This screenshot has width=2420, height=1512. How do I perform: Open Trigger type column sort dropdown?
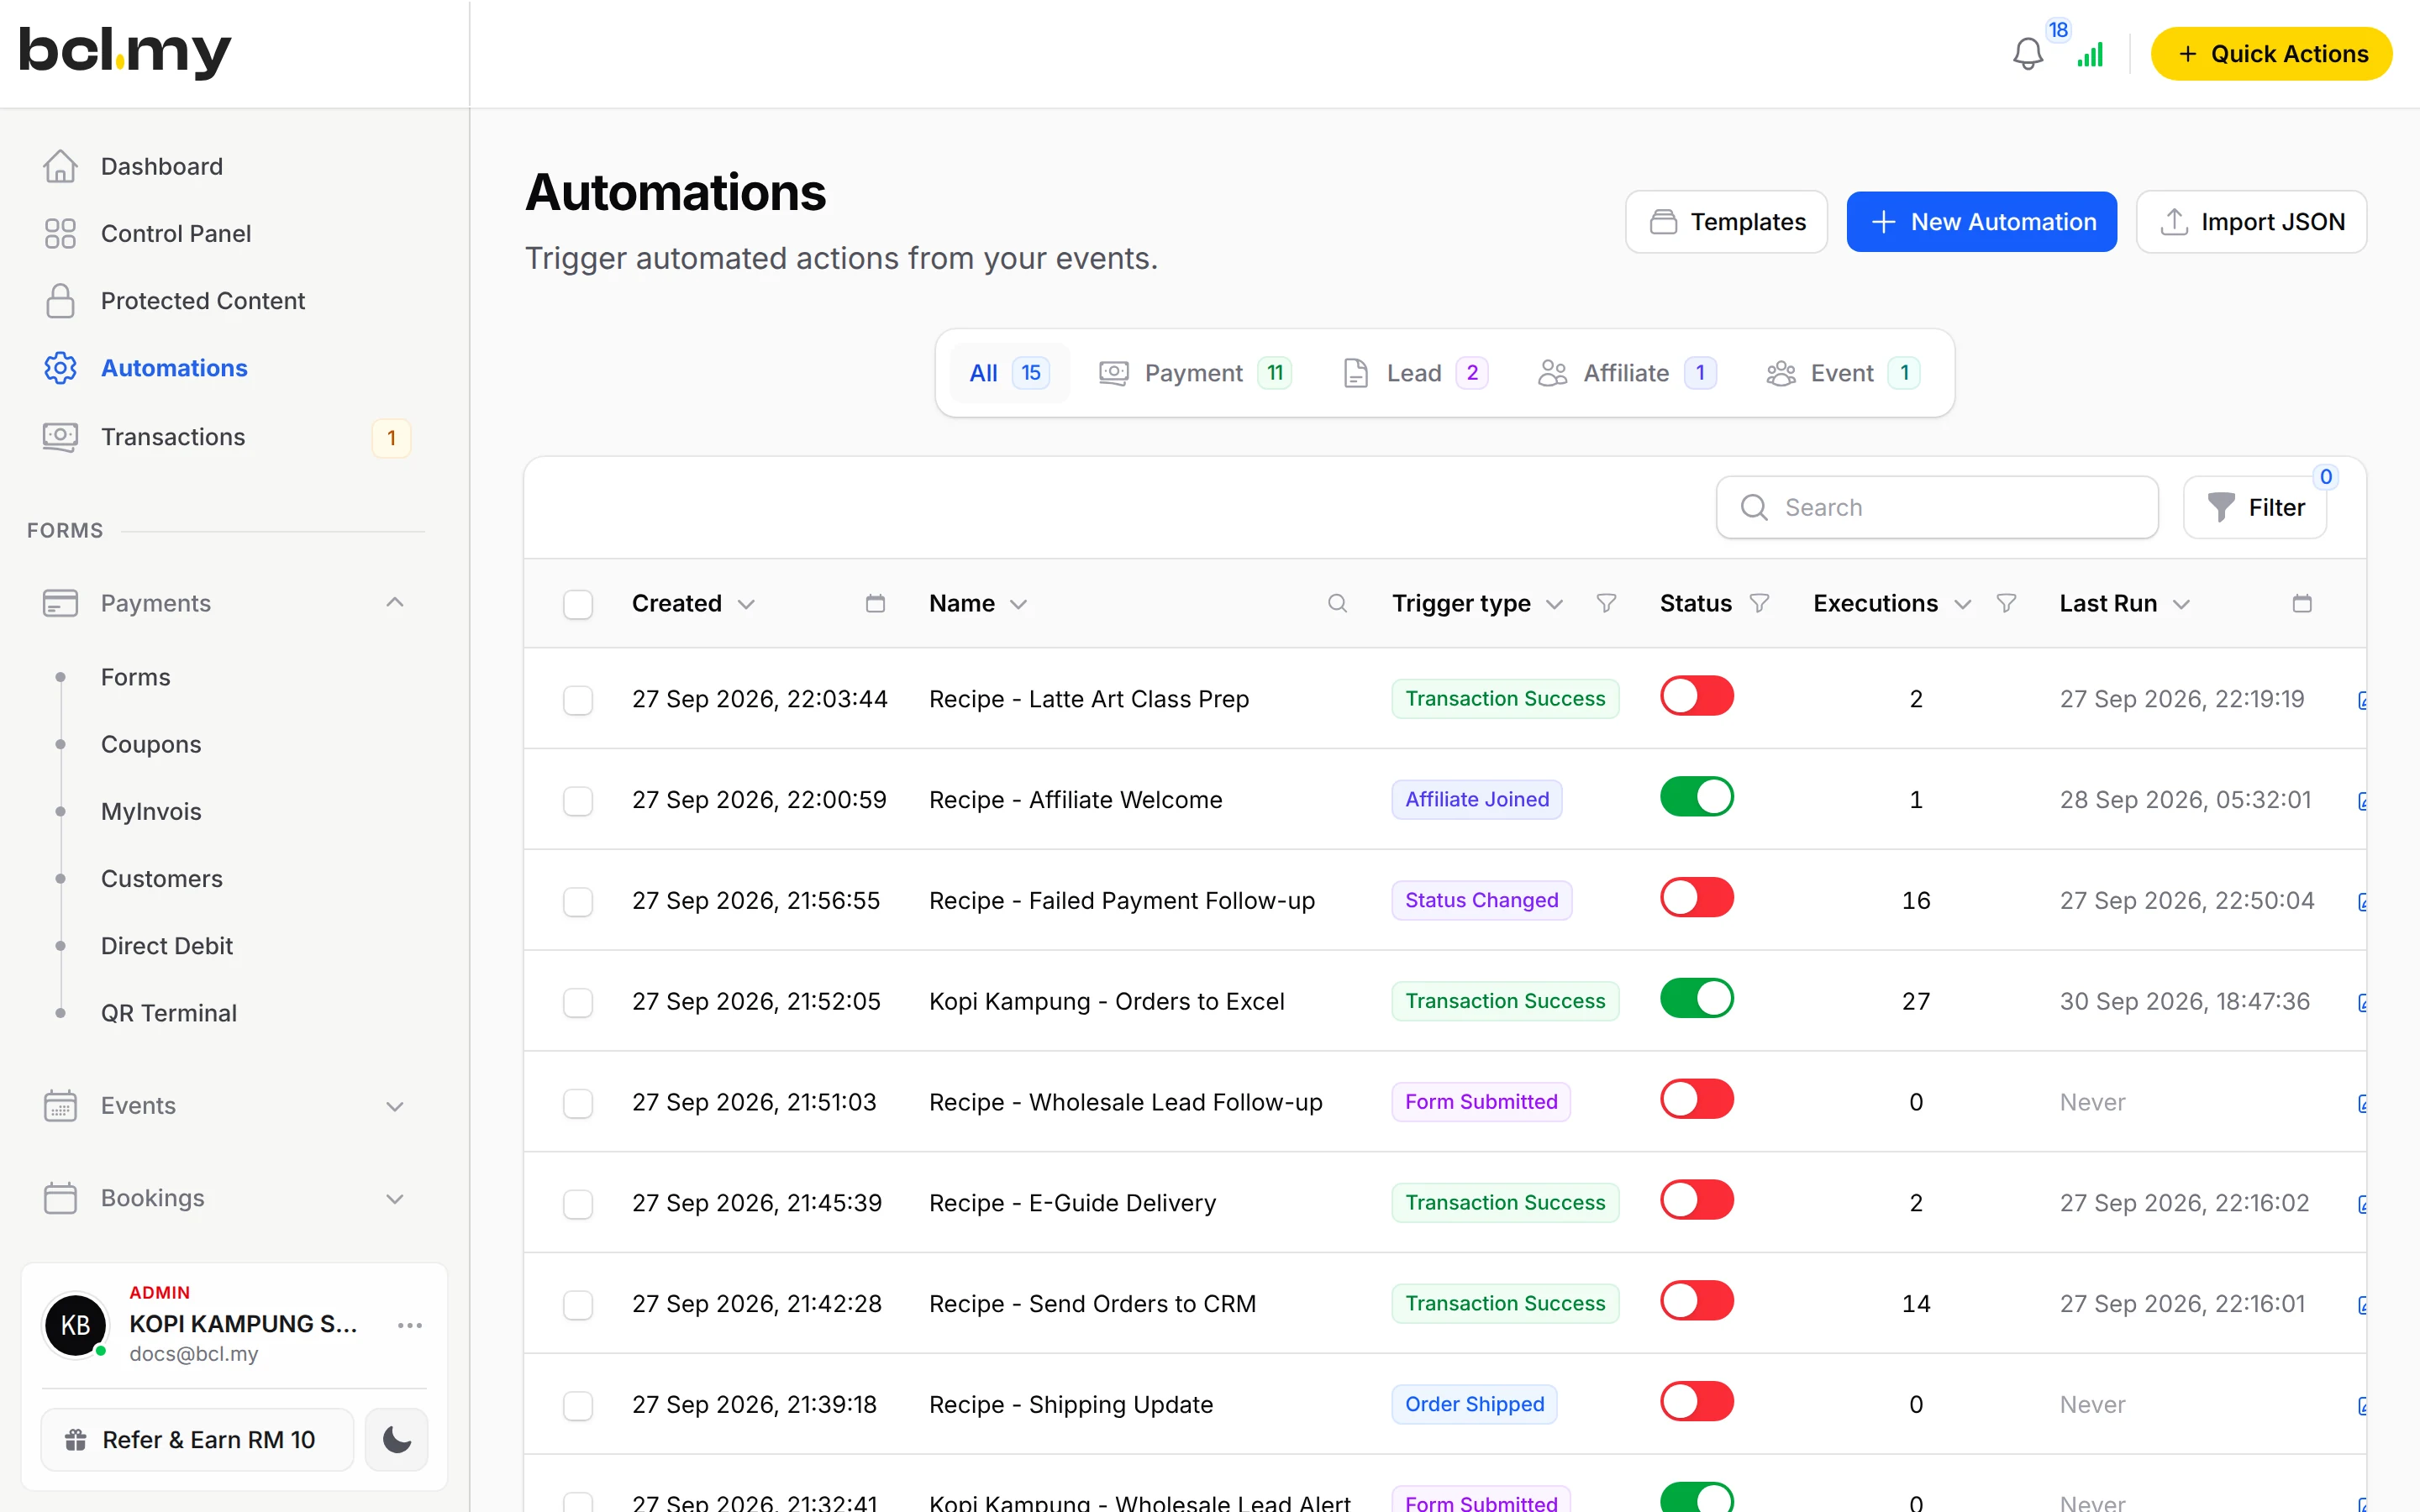(x=1554, y=604)
